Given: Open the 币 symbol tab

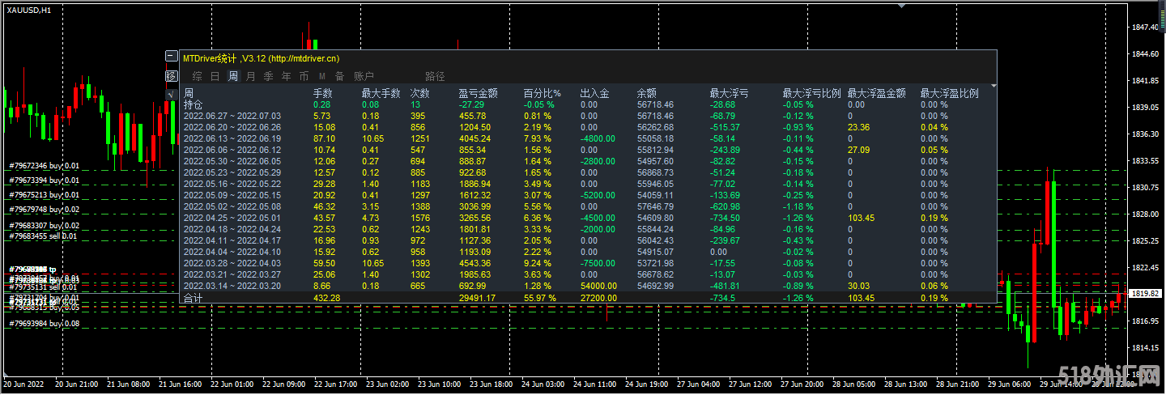Looking at the screenshot, I should (304, 76).
